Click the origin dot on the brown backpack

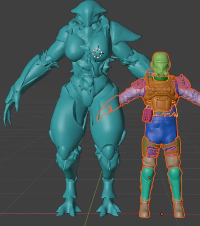(x=159, y=99)
